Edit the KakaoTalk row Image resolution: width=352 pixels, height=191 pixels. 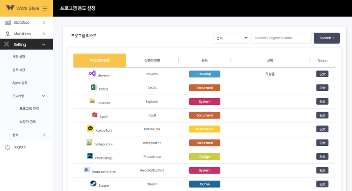pos(322,129)
